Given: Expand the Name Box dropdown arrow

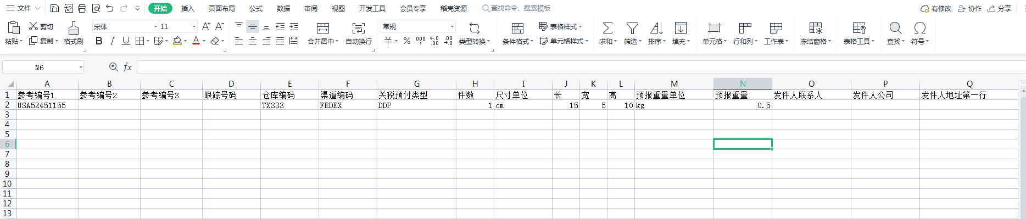Looking at the screenshot, I should click(x=81, y=68).
